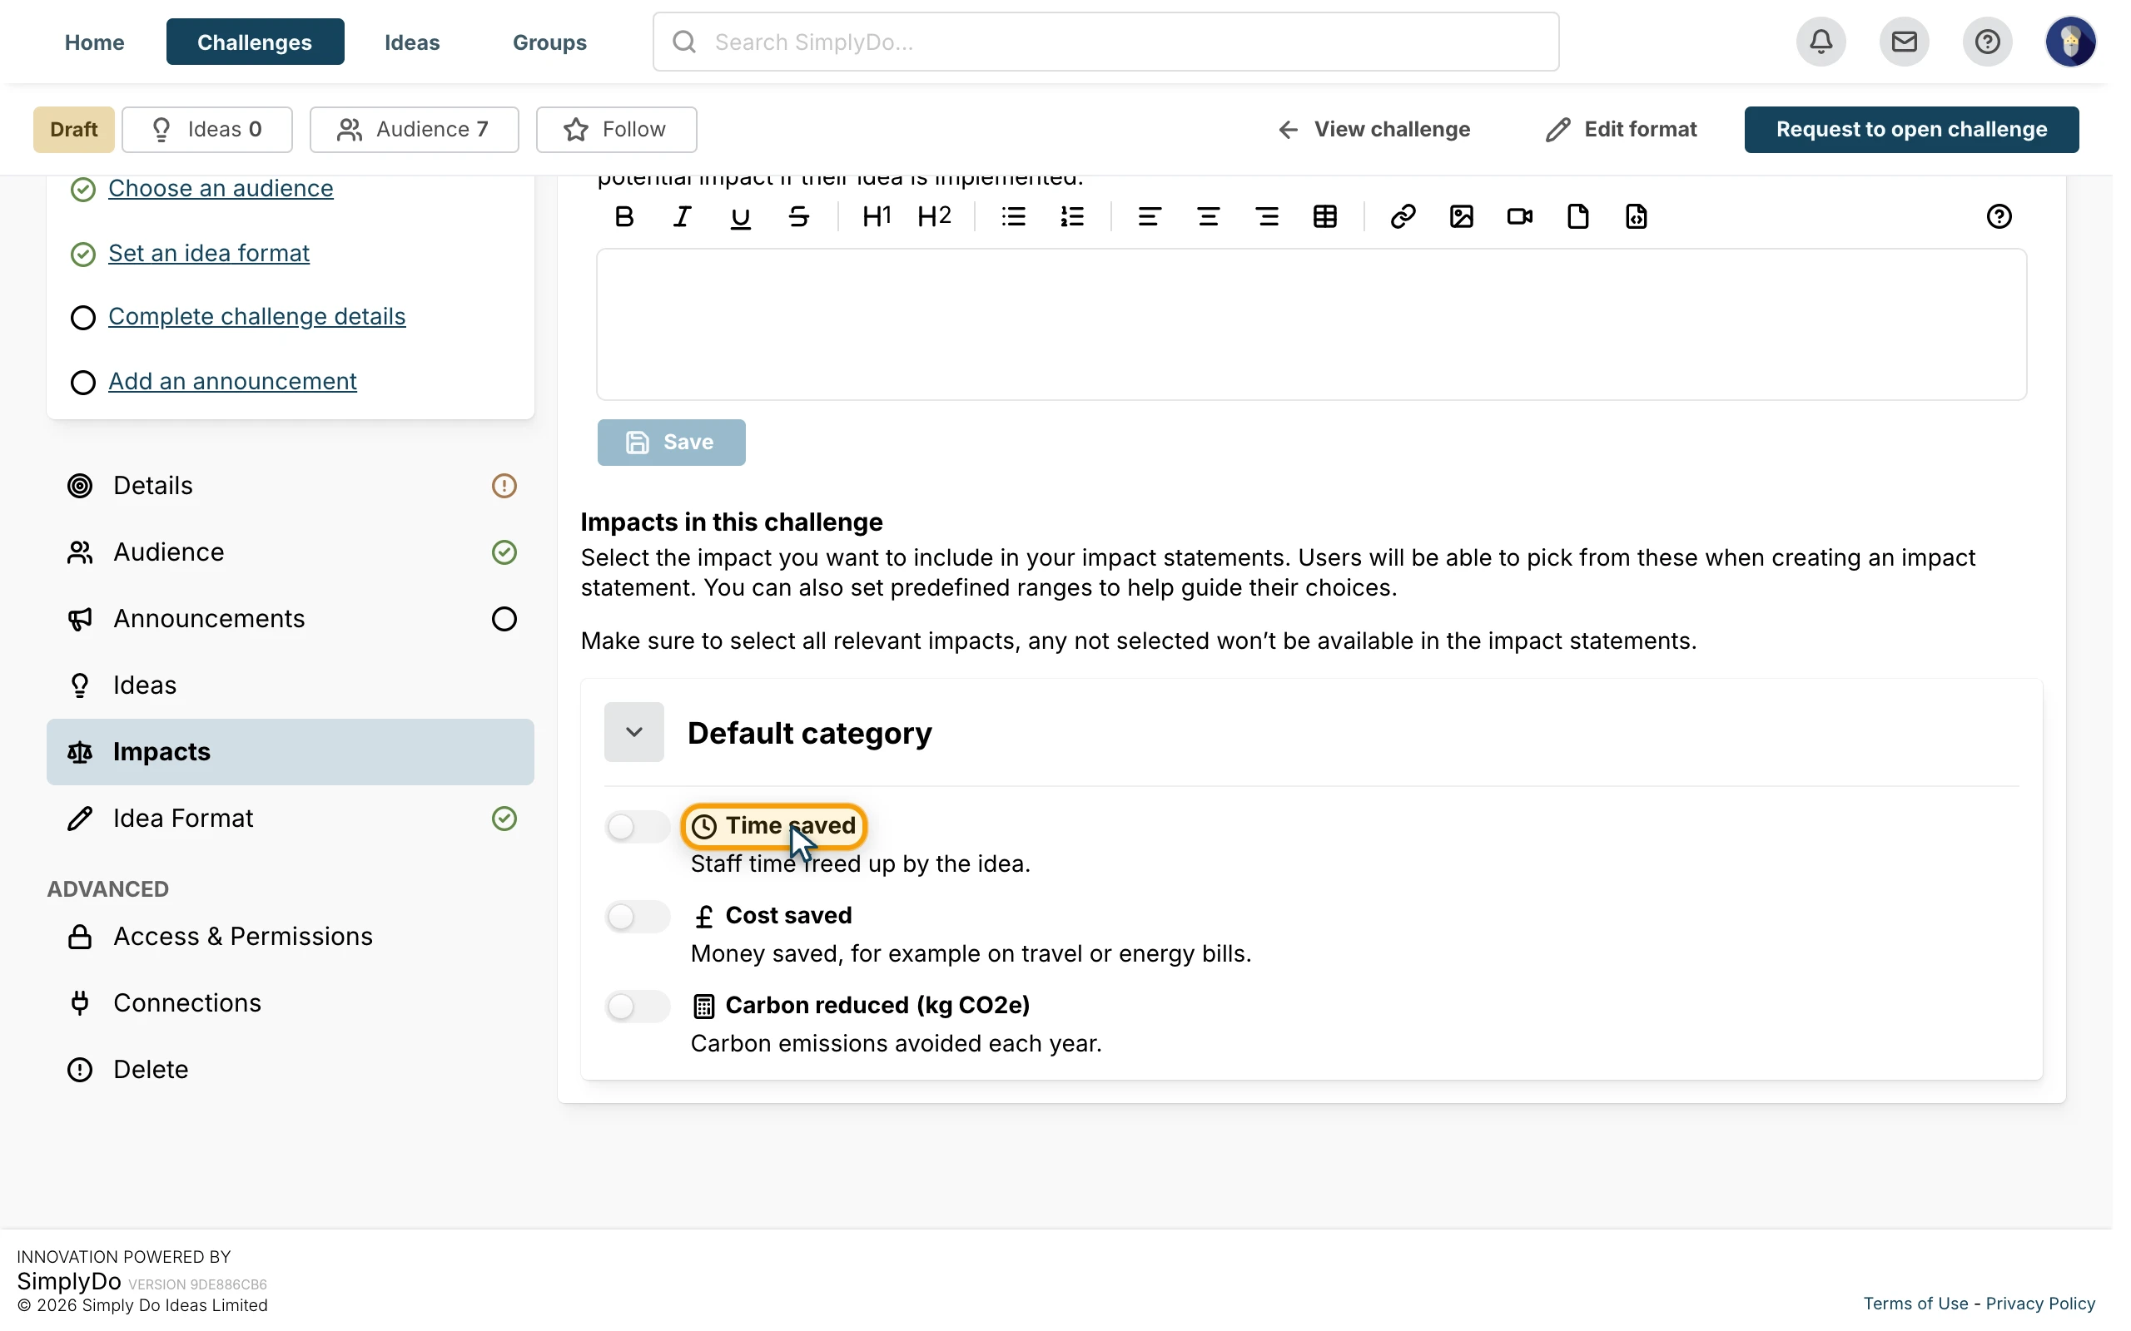Insert a hyperlink in editor
Image resolution: width=2131 pixels, height=1331 pixels.
[1403, 216]
